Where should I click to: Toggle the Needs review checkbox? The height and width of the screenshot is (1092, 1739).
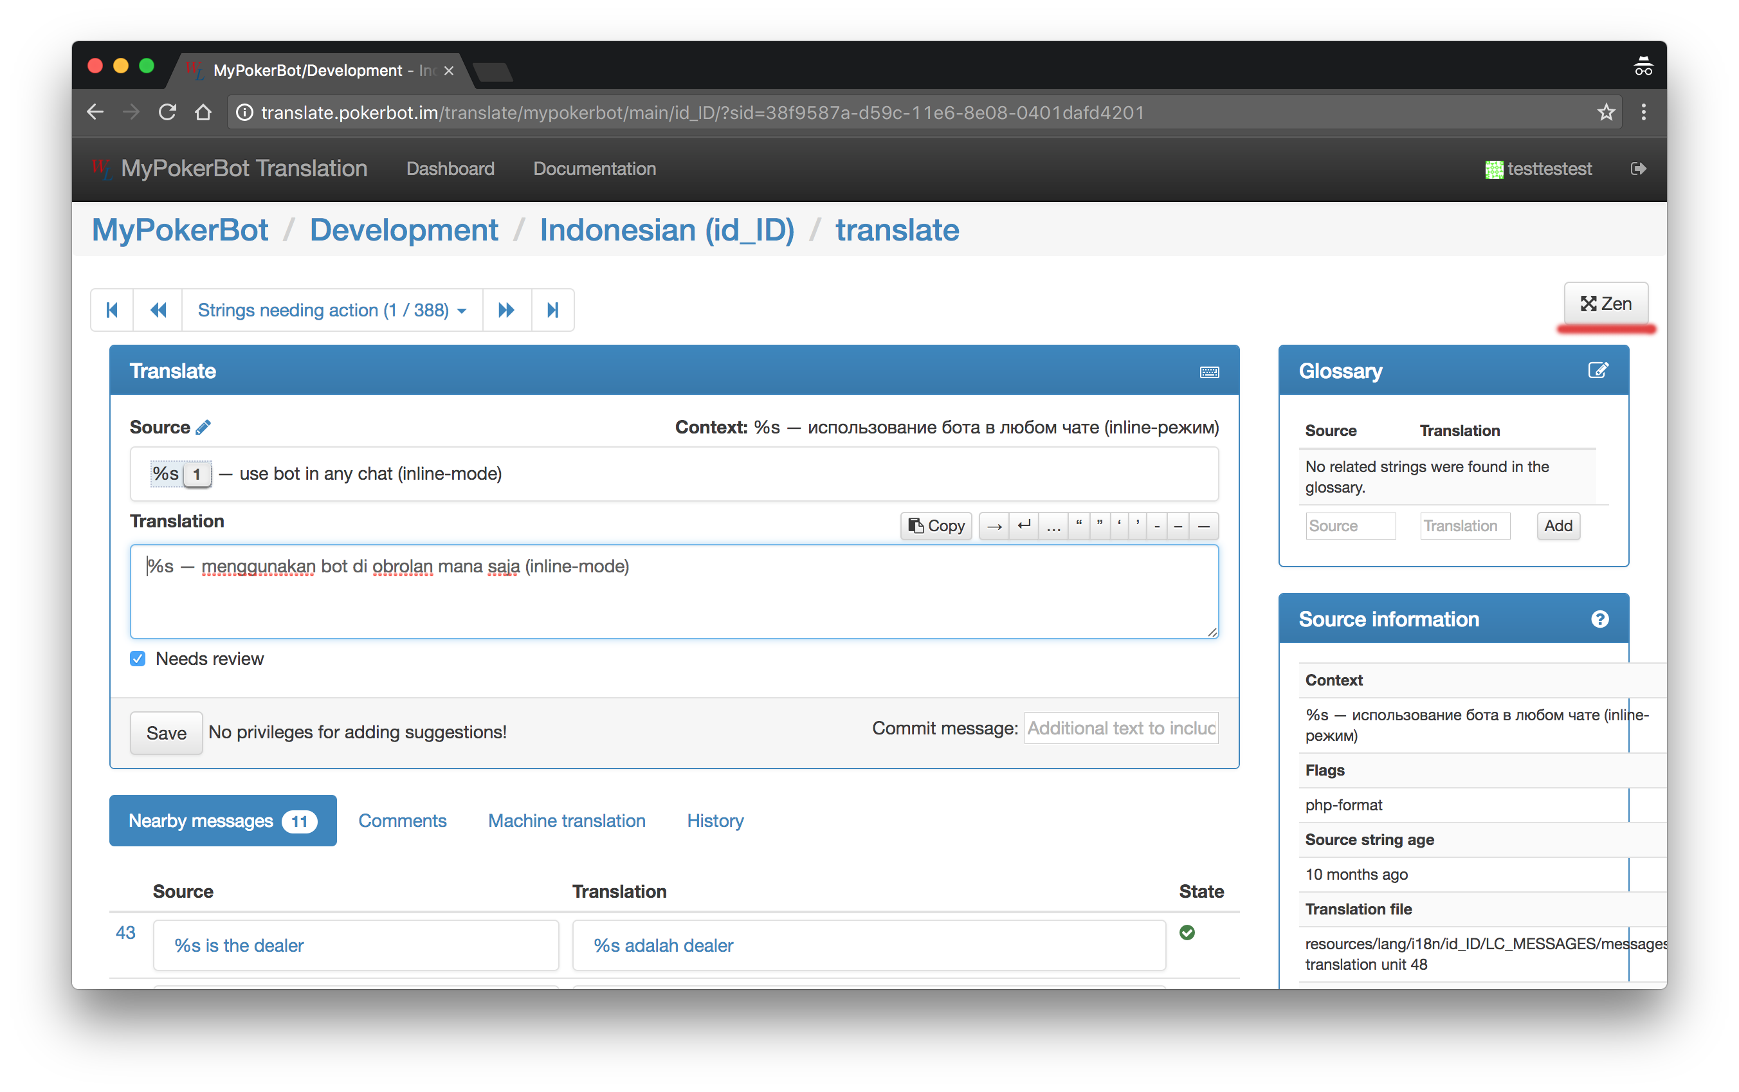138,659
